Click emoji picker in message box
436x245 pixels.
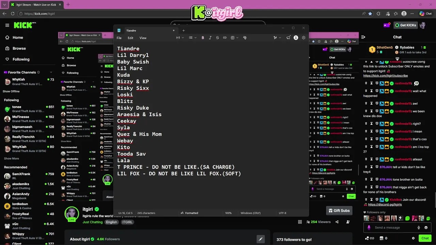pyautogui.click(x=426, y=228)
